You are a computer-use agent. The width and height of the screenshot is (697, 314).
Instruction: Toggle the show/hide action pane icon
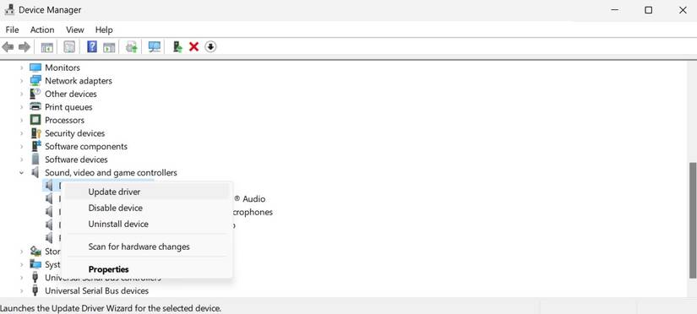point(109,46)
